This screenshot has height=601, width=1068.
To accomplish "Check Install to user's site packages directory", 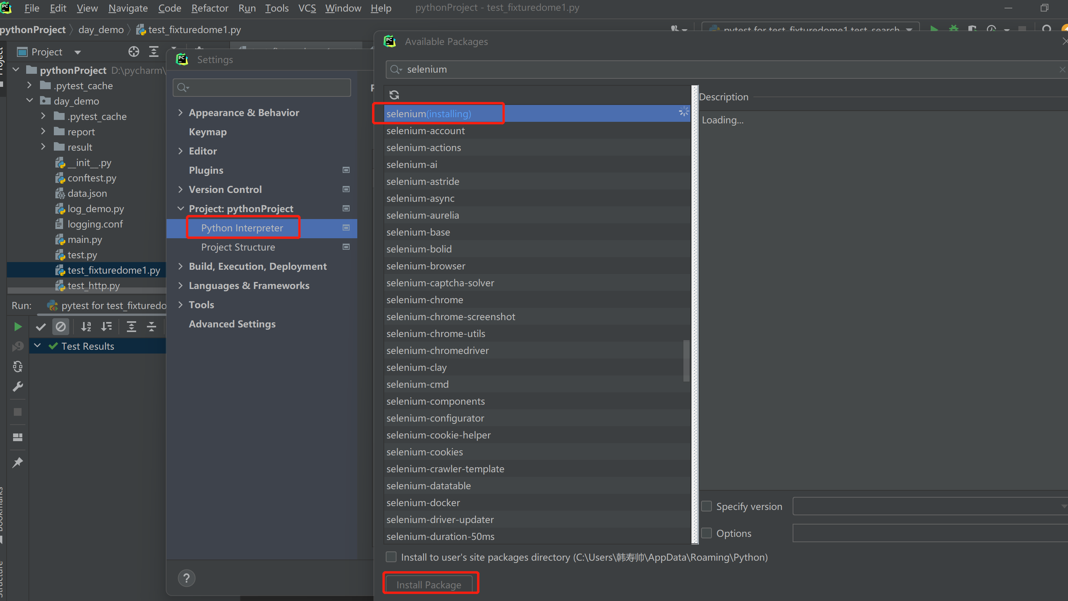I will tap(391, 557).
